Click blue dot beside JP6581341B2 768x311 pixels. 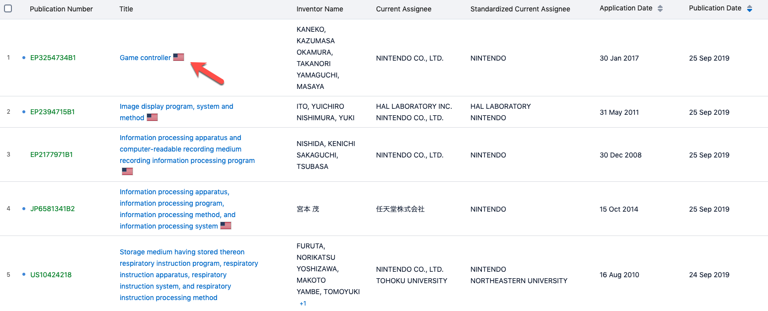[x=24, y=209]
